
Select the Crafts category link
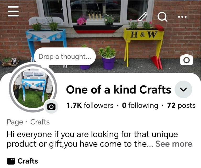tap(40, 122)
